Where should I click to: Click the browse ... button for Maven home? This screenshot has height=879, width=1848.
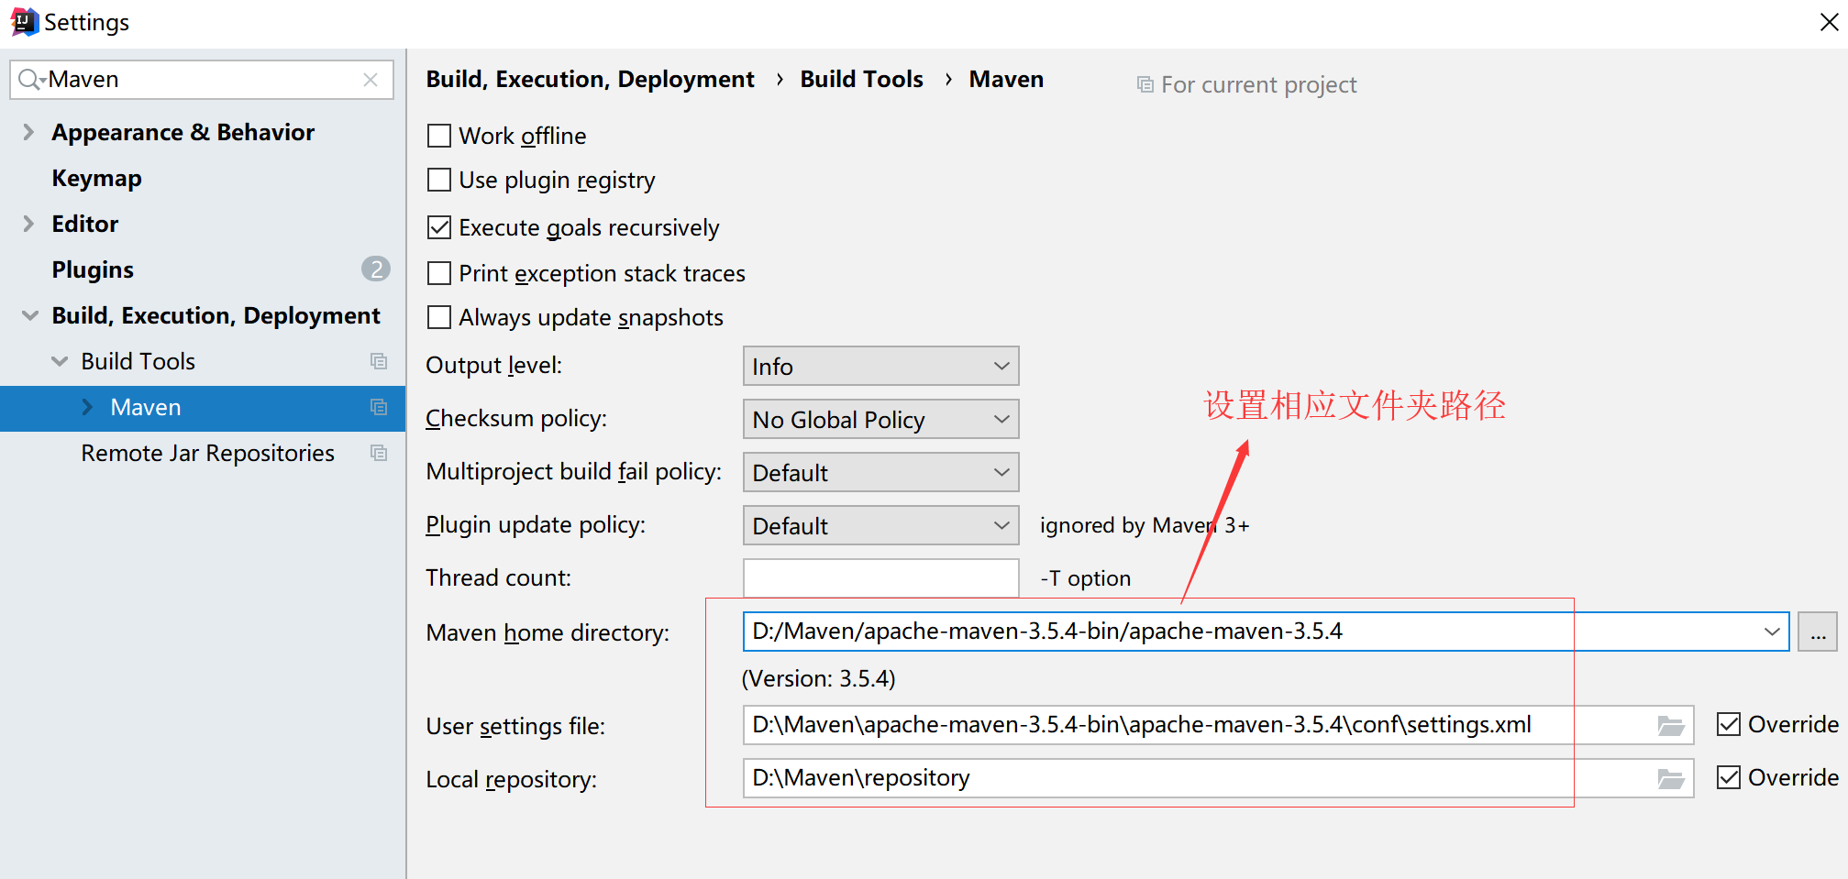pyautogui.click(x=1818, y=632)
